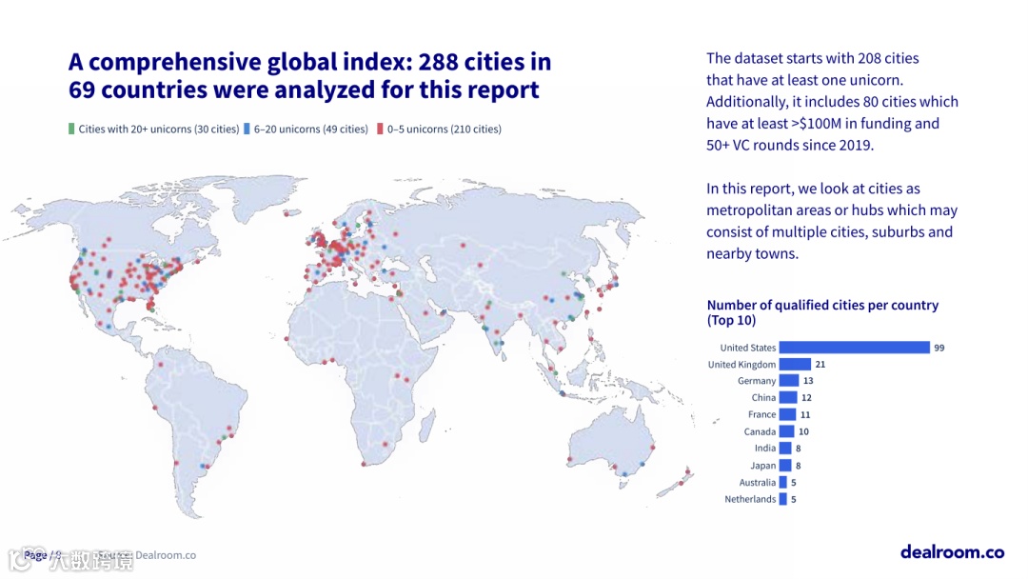This screenshot has height=579, width=1028.
Task: Click the 'Germany' chart label
Action: (757, 381)
